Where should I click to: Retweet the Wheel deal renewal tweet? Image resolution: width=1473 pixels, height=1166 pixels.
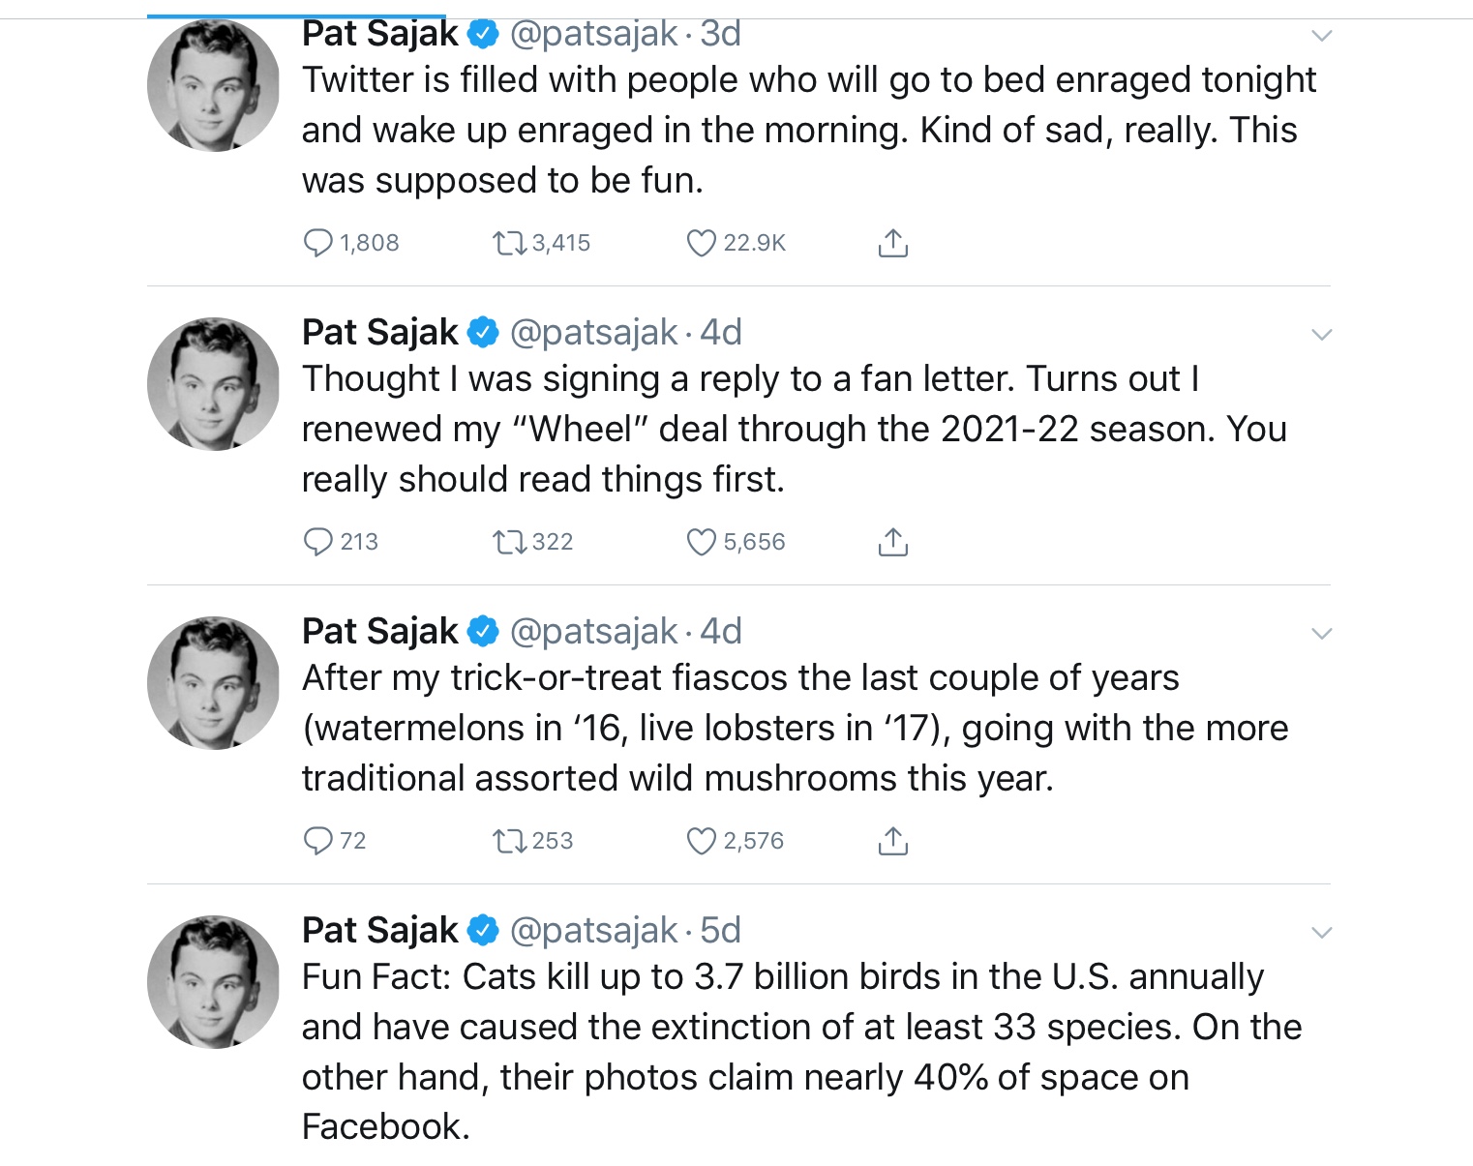[506, 541]
